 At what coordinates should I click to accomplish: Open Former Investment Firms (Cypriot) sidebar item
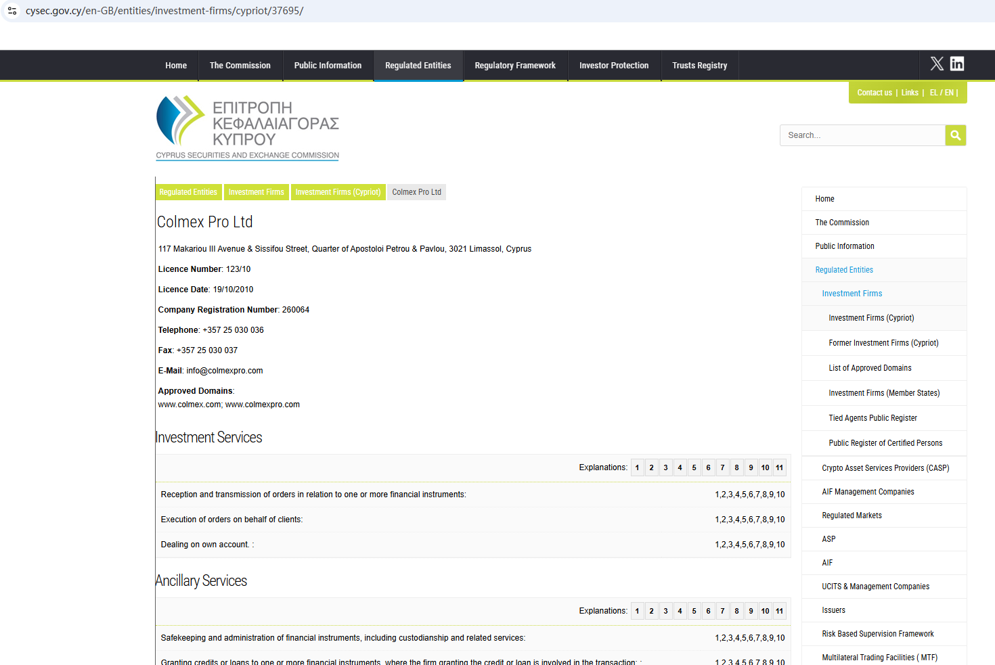pos(883,343)
